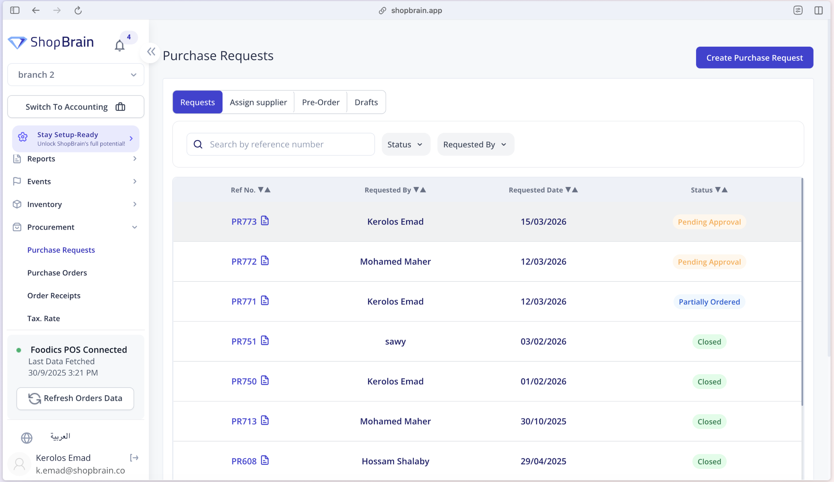Click the search magnifier icon
The height and width of the screenshot is (482, 834).
tap(198, 144)
